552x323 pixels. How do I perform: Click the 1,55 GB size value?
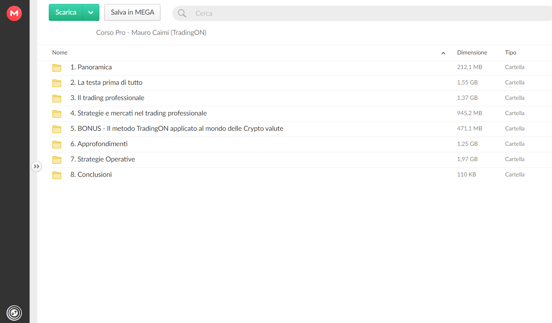(467, 82)
